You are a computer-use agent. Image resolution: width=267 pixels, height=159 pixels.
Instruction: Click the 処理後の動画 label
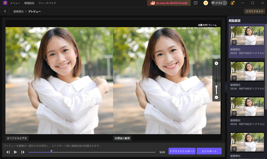pos(122,138)
